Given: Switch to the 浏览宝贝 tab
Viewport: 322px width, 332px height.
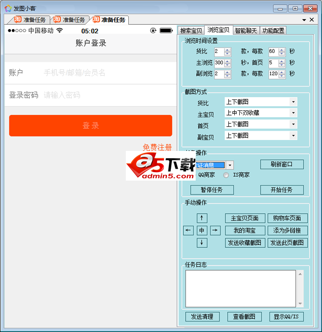Looking at the screenshot, I should tap(218, 30).
